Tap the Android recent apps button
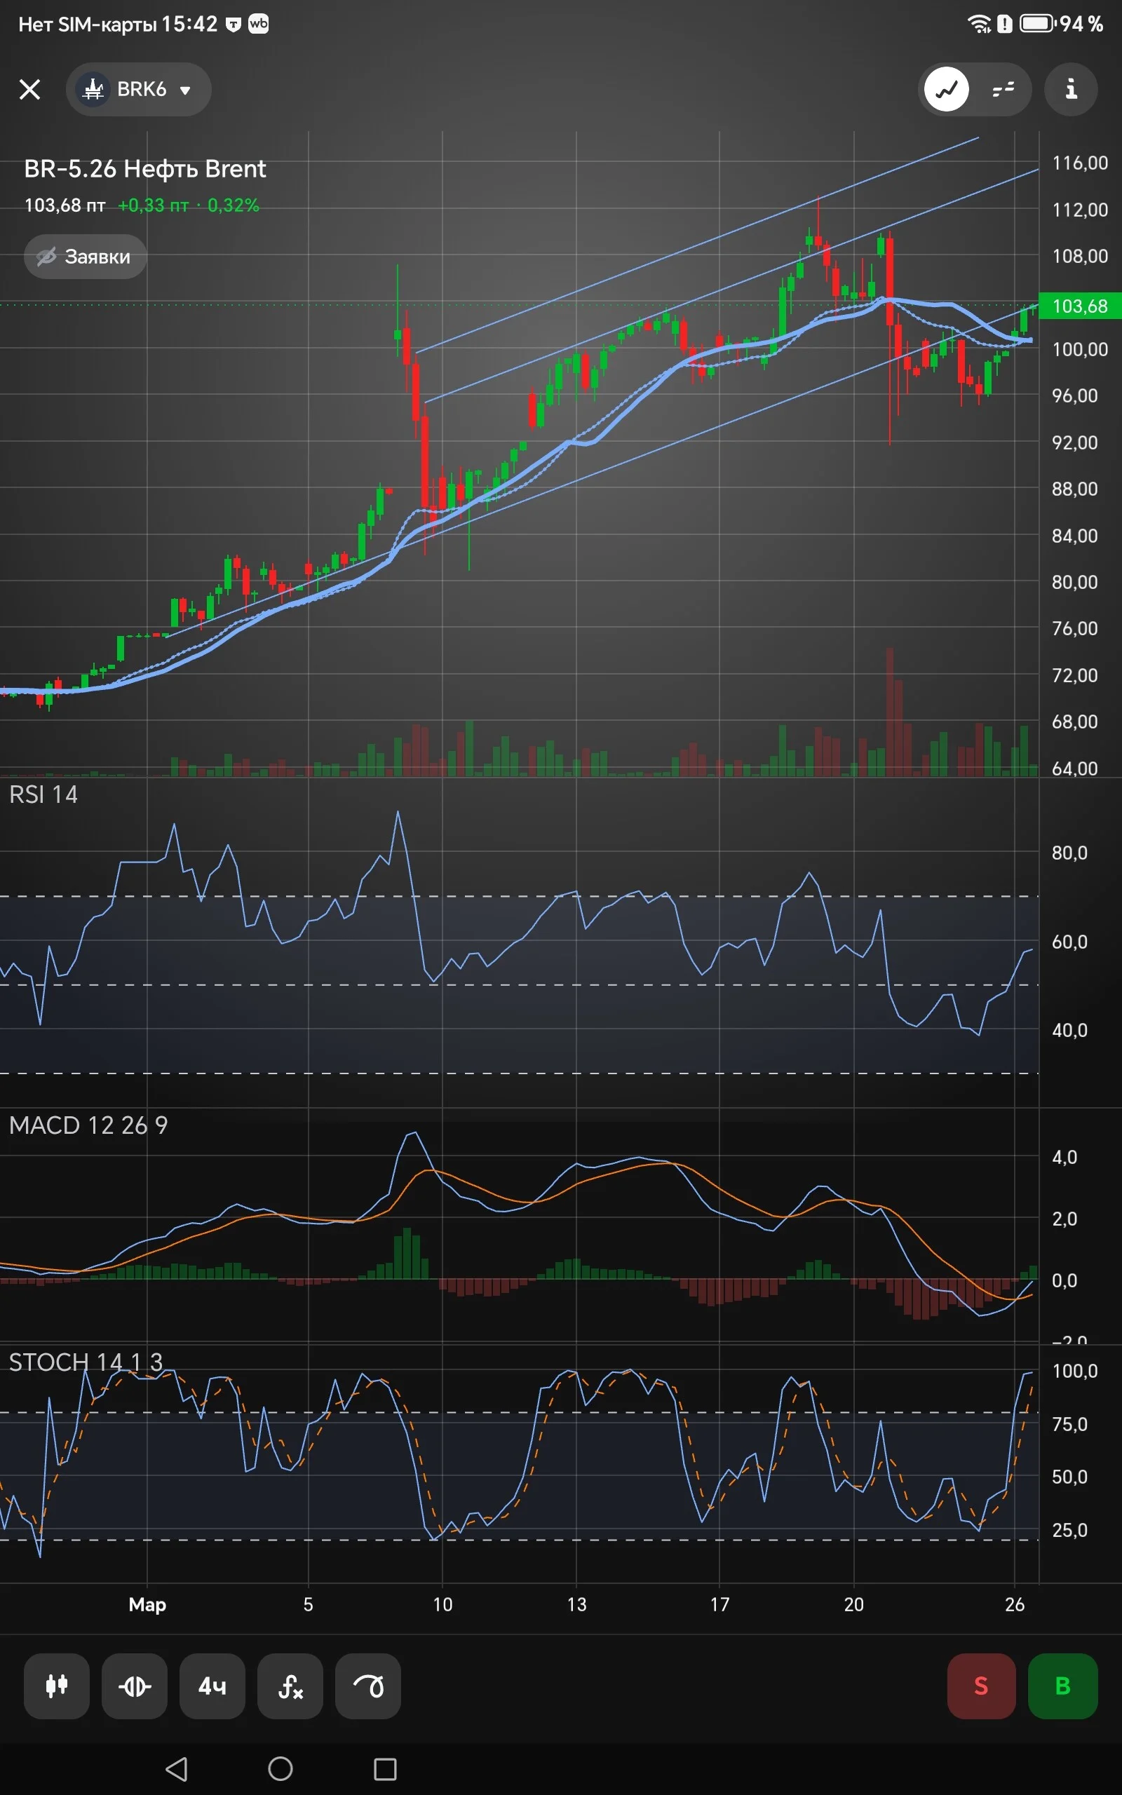This screenshot has width=1122, height=1795. pos(385,1769)
